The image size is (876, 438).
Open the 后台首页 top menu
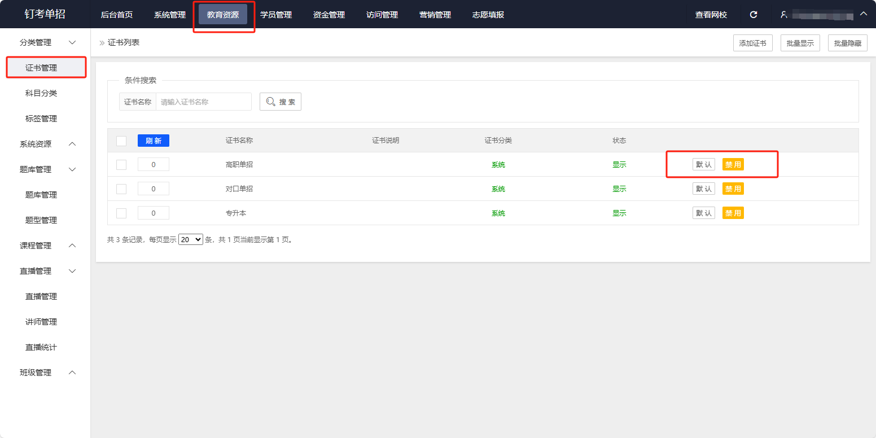pos(117,15)
